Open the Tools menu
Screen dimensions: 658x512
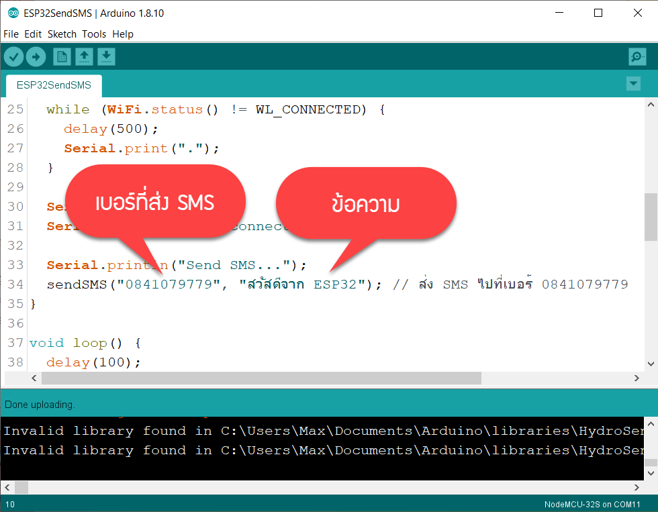tap(94, 34)
